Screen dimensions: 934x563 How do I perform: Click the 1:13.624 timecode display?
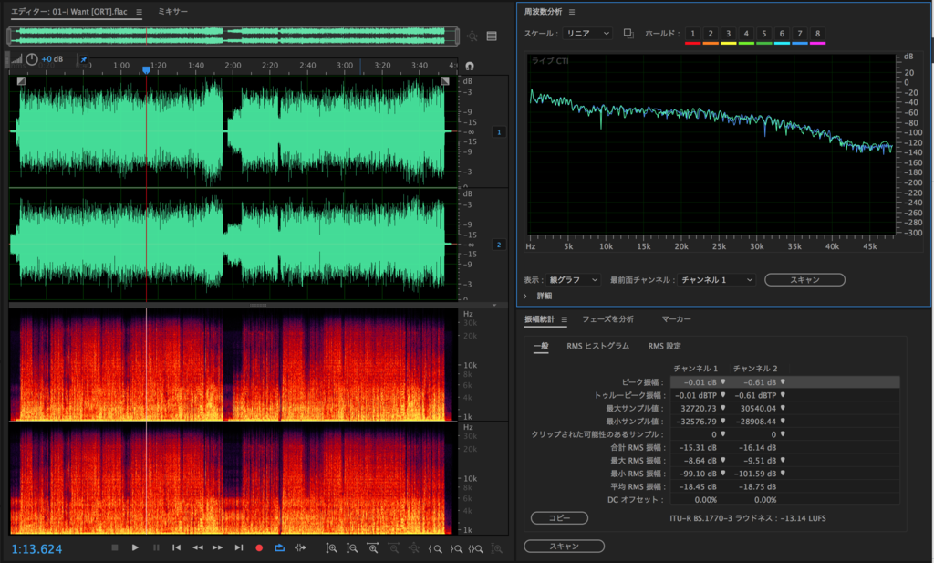pyautogui.click(x=36, y=549)
